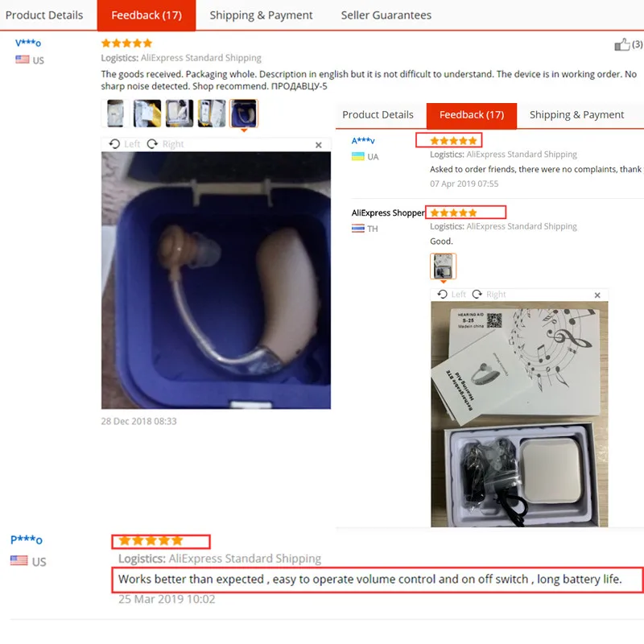Select the first review photo thumbnail
The width and height of the screenshot is (644, 644).
coord(115,113)
